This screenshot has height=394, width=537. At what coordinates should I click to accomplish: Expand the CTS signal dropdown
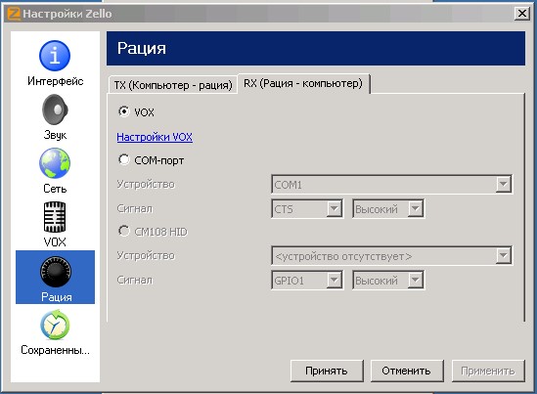click(x=307, y=208)
